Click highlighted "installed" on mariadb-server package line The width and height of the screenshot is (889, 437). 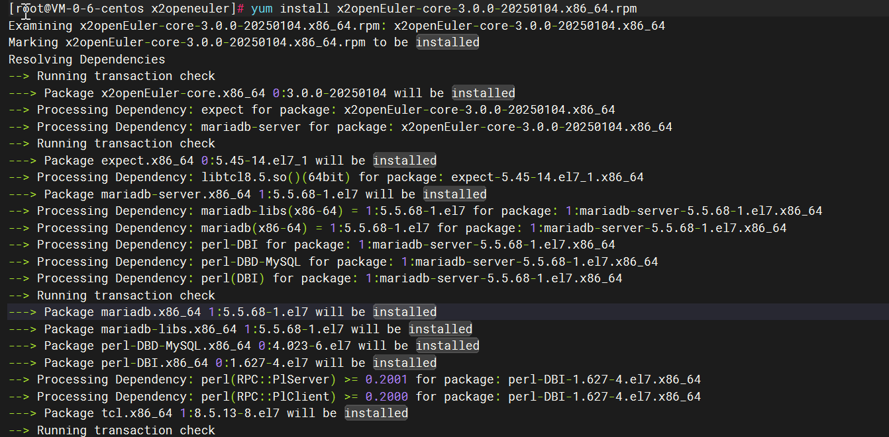(454, 194)
